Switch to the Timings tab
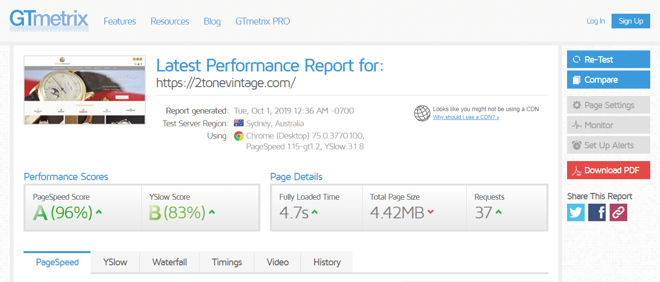Image resolution: width=660 pixels, height=282 pixels. pos(227,262)
